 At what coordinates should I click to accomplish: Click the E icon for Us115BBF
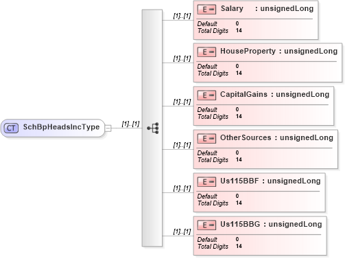pyautogui.click(x=206, y=182)
